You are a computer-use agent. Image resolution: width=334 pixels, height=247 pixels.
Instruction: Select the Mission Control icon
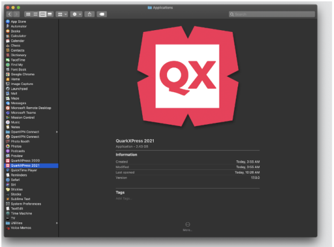click(8, 117)
